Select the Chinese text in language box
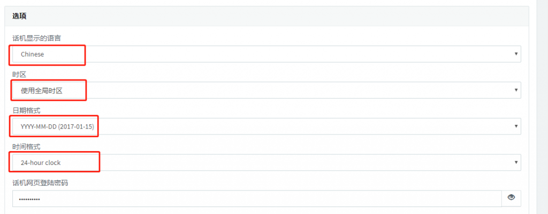 pos(32,54)
